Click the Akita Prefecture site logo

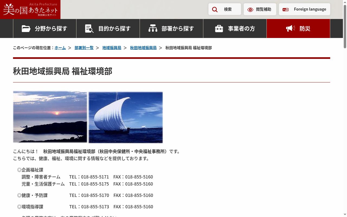pos(30,9)
